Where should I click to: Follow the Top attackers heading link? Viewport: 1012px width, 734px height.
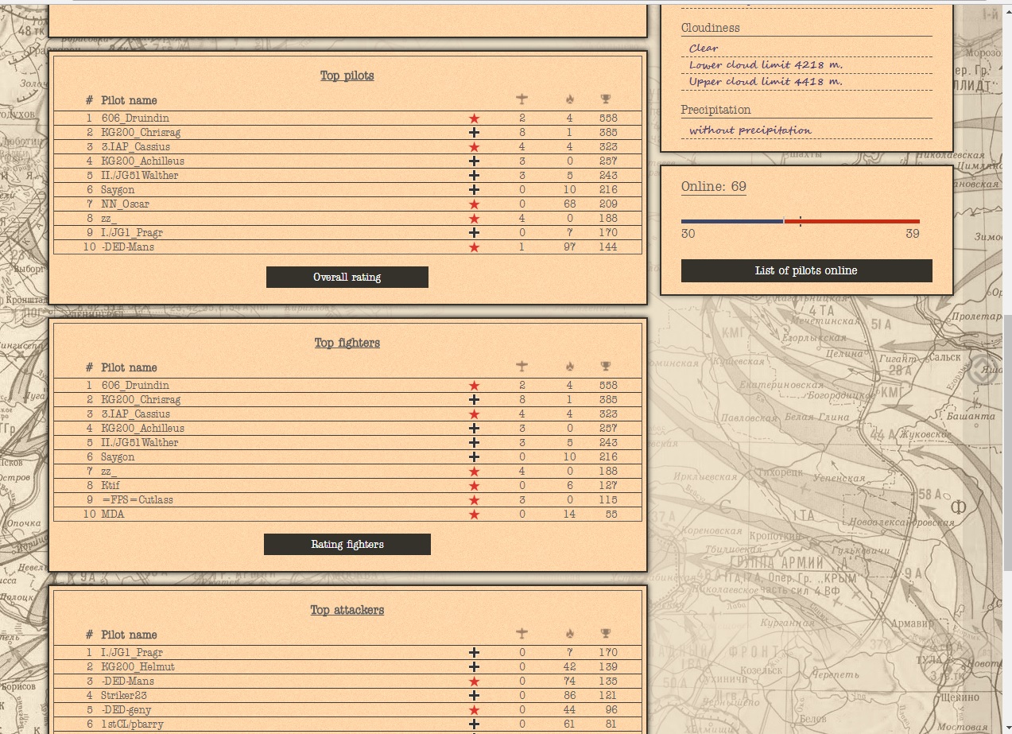(347, 610)
